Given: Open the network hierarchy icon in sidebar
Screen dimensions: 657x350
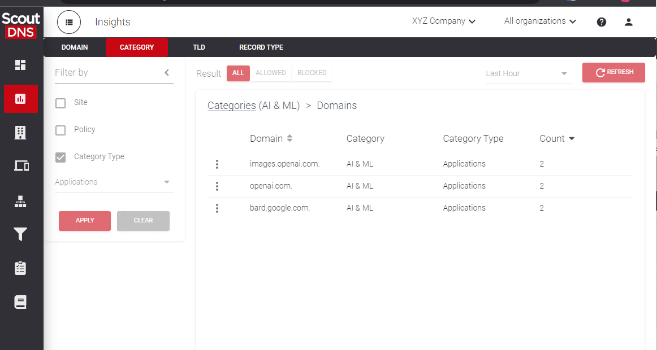Looking at the screenshot, I should (x=20, y=202).
